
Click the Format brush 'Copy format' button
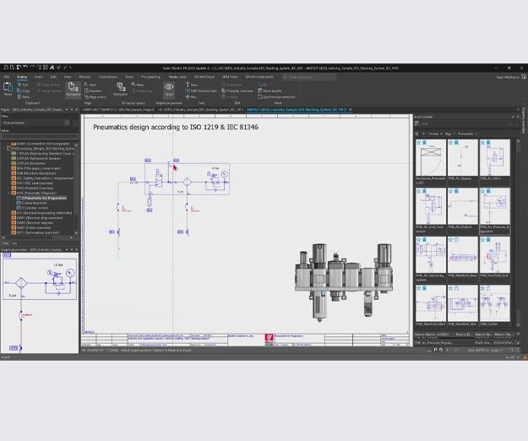49,84
